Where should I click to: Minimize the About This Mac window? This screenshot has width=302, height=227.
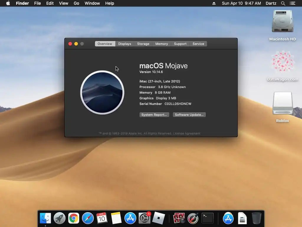pos(76,44)
